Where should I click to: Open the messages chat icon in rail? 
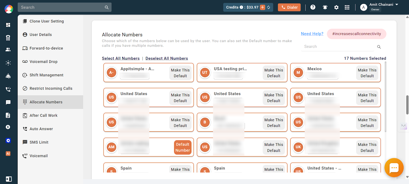[8, 102]
